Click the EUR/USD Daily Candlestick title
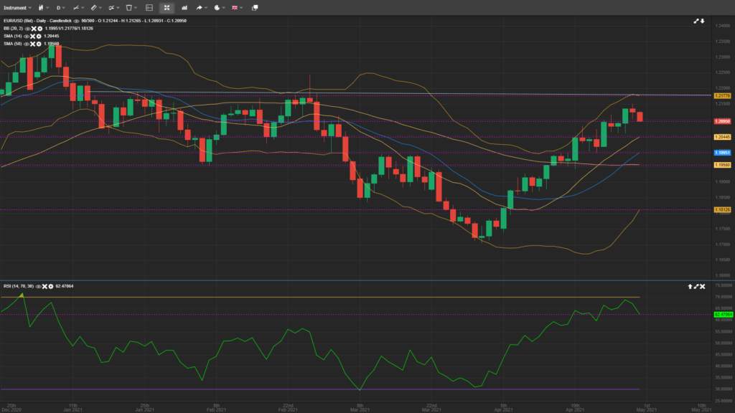The height and width of the screenshot is (413, 735). 37,21
